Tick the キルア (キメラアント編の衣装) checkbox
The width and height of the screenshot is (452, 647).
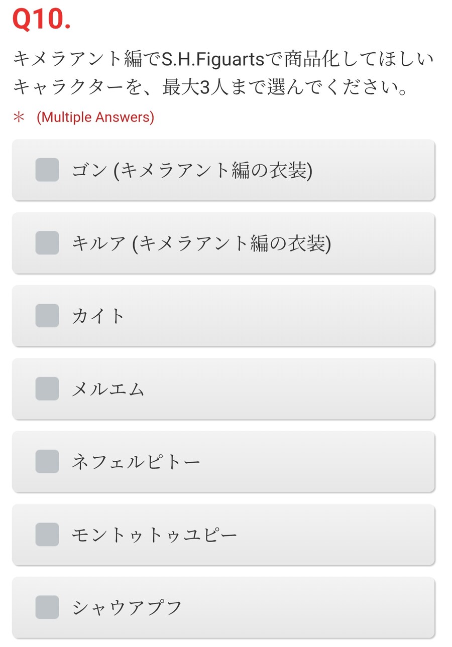(x=47, y=243)
